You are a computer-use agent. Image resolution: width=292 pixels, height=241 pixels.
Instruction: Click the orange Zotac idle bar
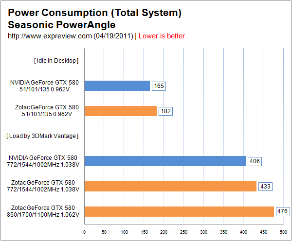pyautogui.click(x=120, y=111)
